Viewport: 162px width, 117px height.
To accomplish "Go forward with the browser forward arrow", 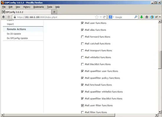I will [x=9, y=17].
